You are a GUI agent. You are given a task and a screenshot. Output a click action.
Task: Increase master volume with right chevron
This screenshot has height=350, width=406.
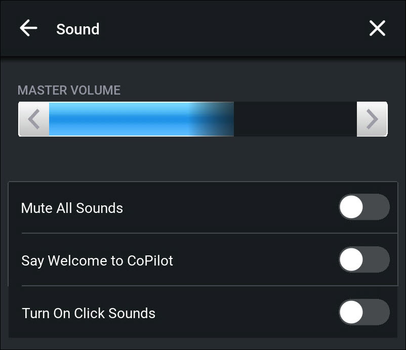[x=372, y=119]
